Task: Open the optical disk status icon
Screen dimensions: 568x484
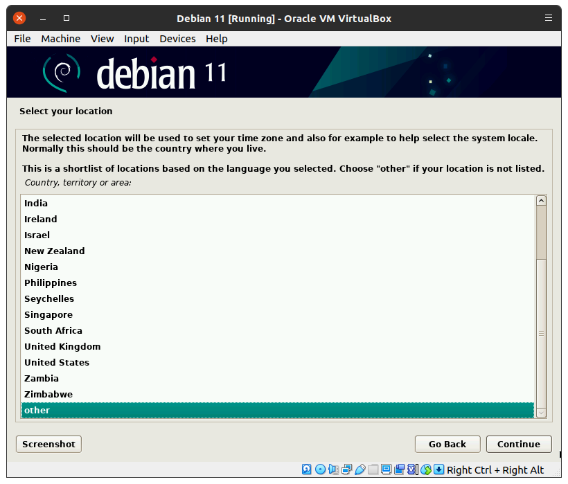Action: [320, 469]
